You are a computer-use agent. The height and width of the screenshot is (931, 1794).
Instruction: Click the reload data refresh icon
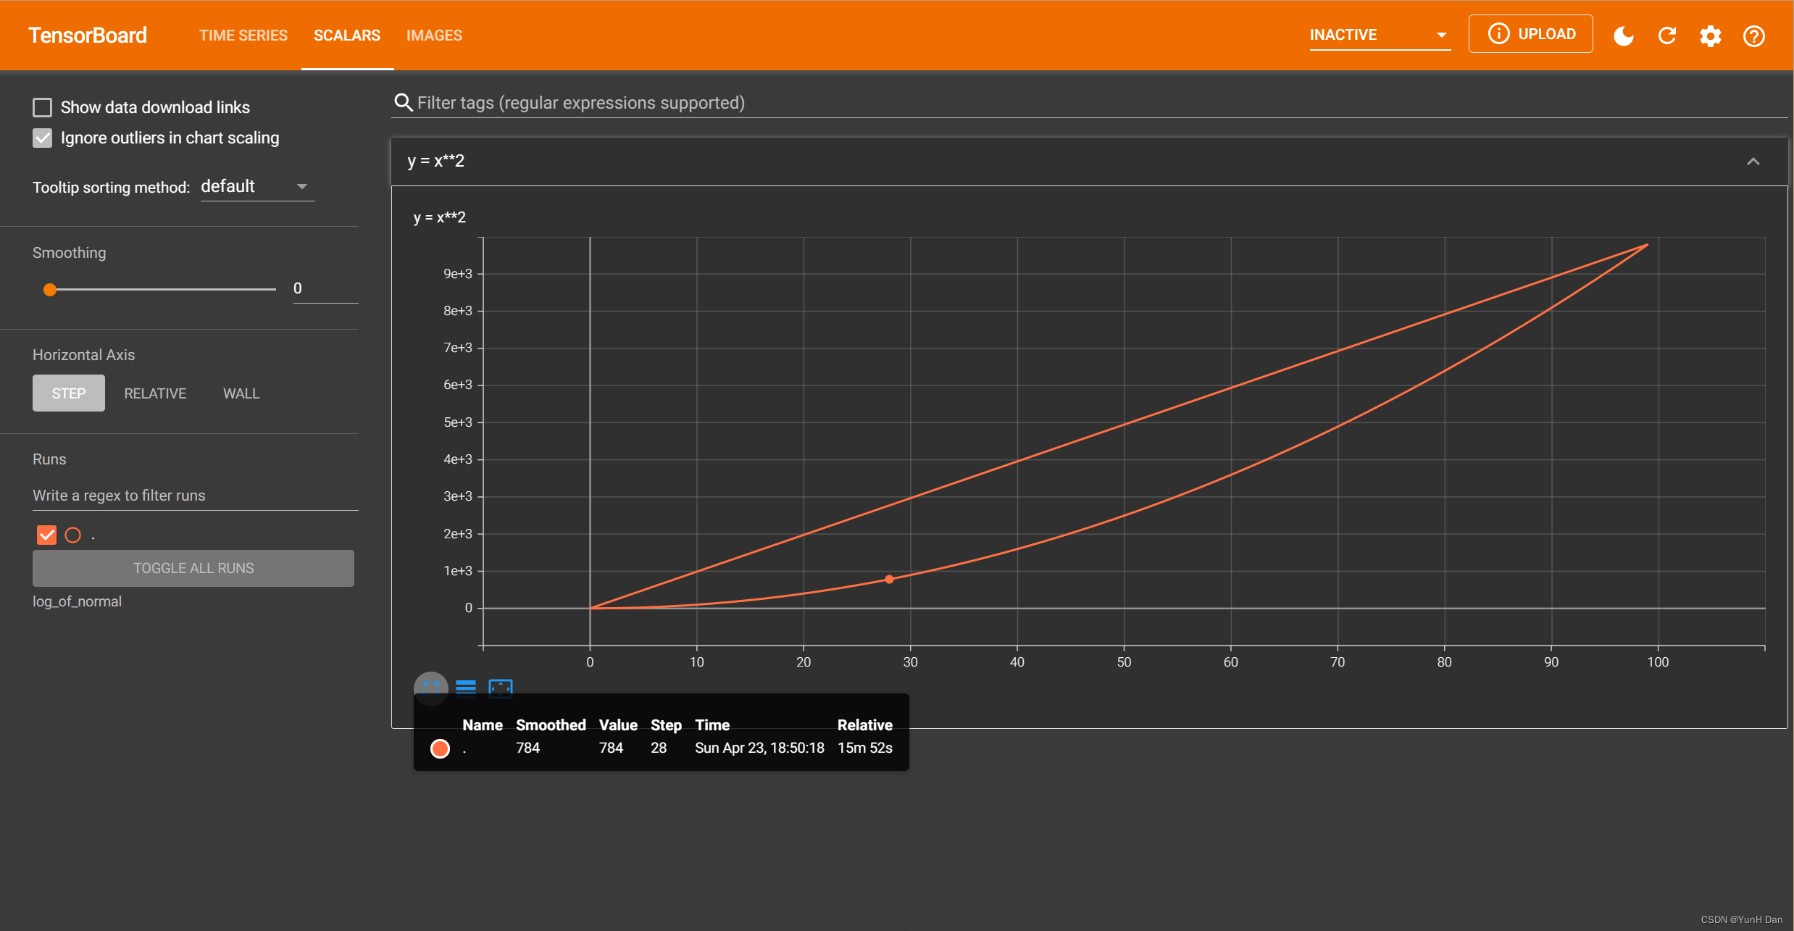[x=1667, y=36]
